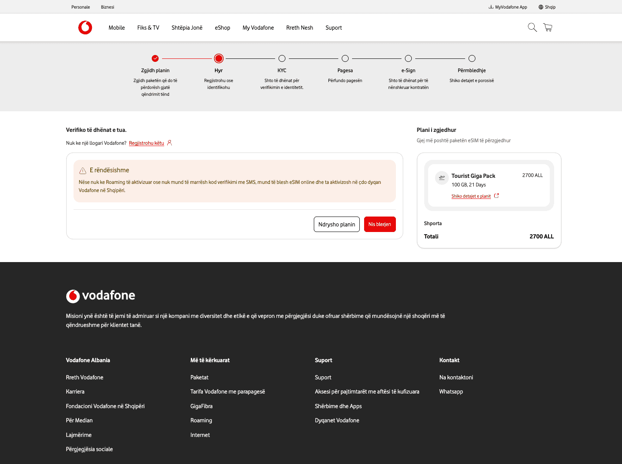
Task: Open the Suport link in the footer
Action: tap(323, 377)
